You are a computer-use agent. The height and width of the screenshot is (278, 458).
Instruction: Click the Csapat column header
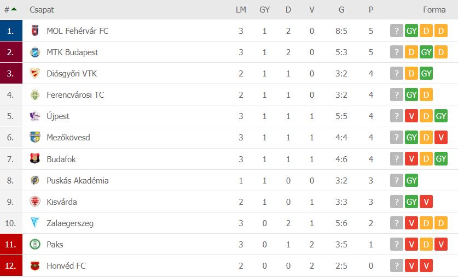pos(42,10)
